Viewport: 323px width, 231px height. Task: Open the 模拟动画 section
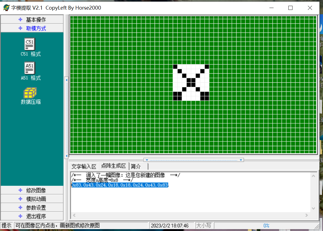click(x=32, y=199)
